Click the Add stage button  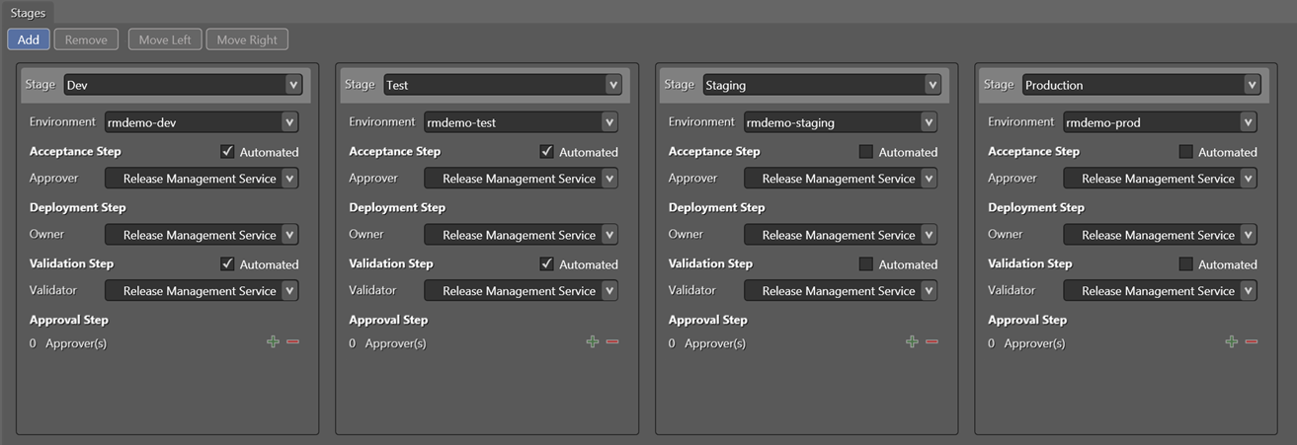[x=28, y=39]
